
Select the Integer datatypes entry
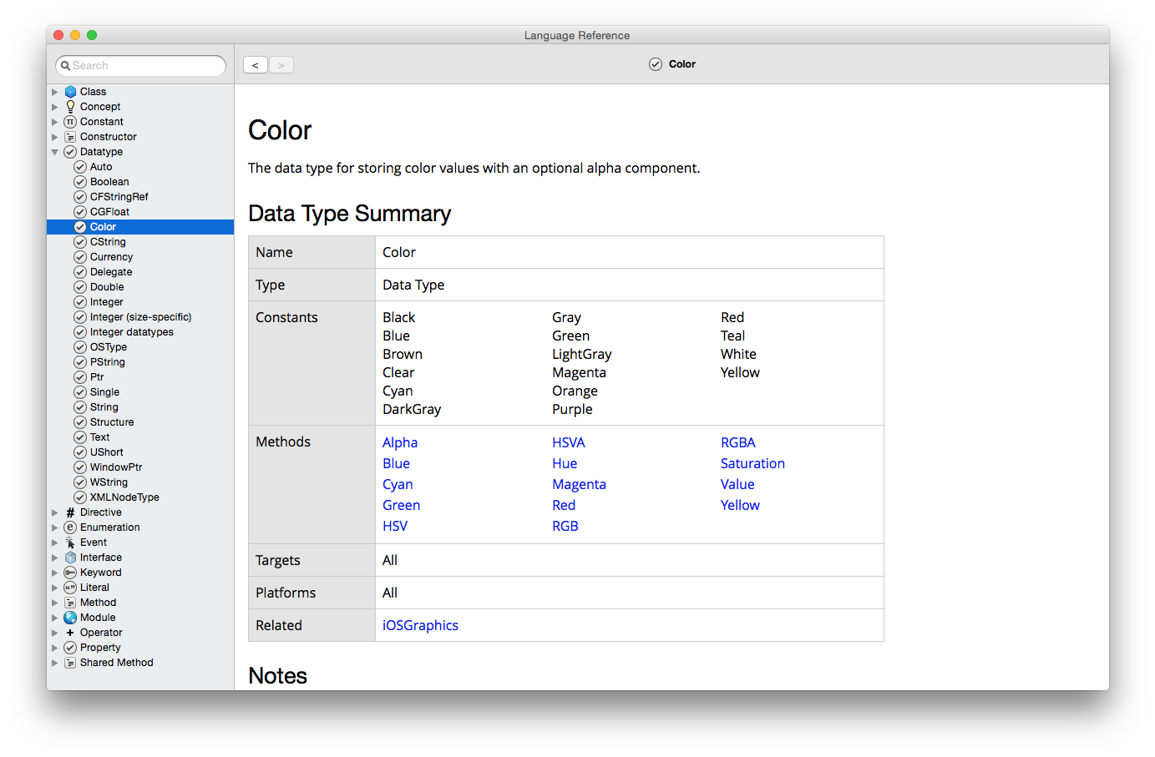tap(132, 332)
